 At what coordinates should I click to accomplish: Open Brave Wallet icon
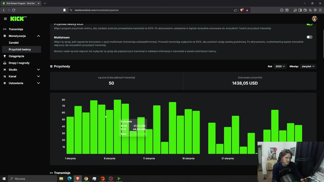(305, 10)
